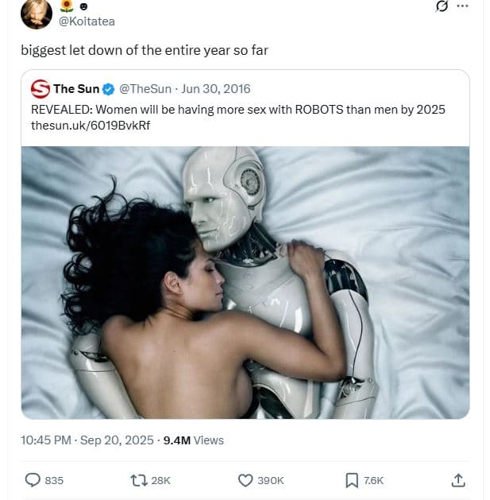Image resolution: width=490 pixels, height=500 pixels.
Task: Click the 10:45 PM Sep 20, 2025 timestamp
Action: point(87,440)
